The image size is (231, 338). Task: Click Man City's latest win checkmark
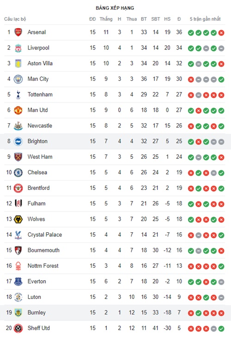point(221,79)
